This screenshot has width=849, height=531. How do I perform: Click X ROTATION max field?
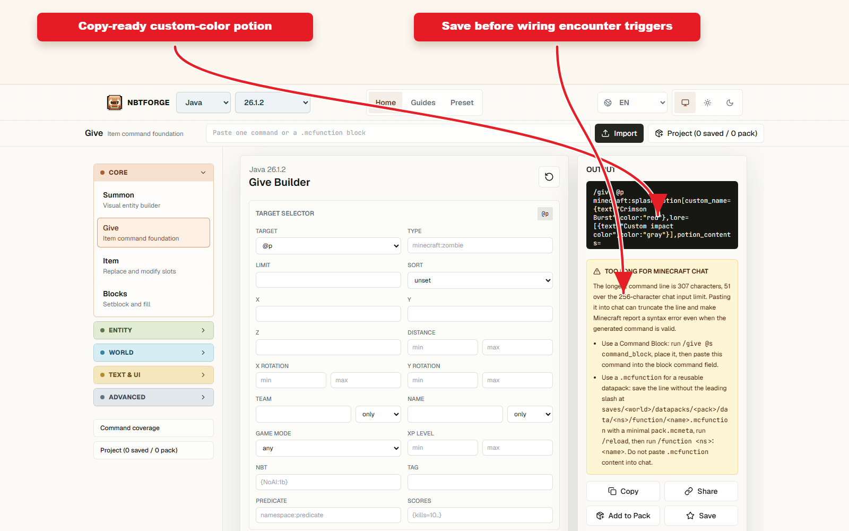pyautogui.click(x=366, y=380)
